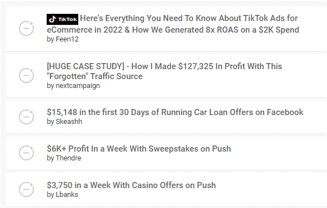The width and height of the screenshot is (327, 208).
Task: Click status icon beside Casino Offers thread
Action: tap(26, 190)
